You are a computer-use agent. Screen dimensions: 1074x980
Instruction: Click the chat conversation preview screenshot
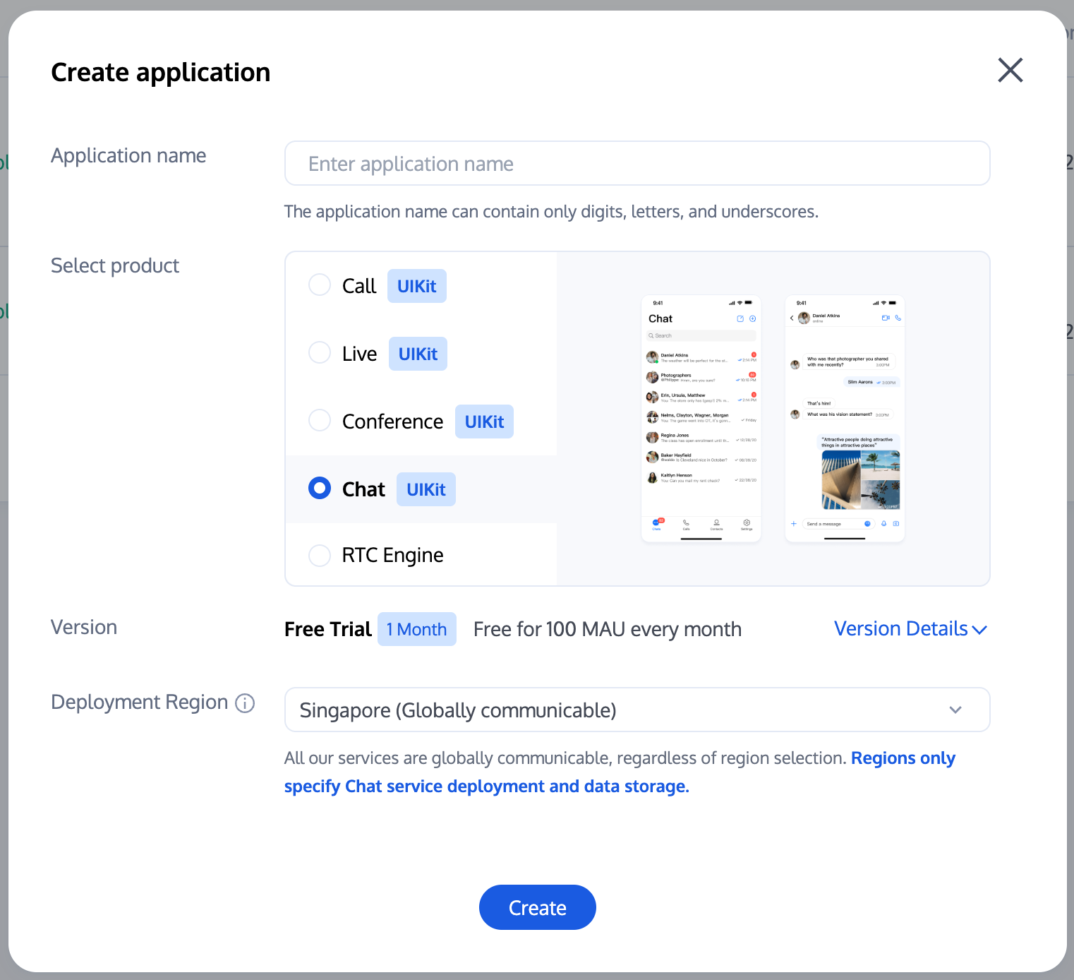pos(845,419)
